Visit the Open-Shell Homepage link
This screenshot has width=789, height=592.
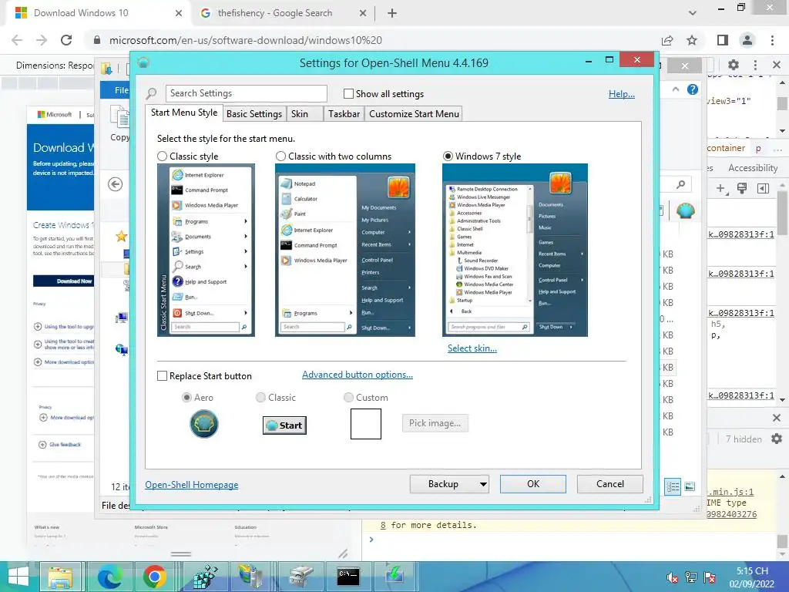192,485
